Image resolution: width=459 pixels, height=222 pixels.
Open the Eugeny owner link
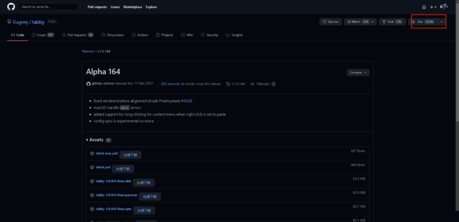coord(20,22)
